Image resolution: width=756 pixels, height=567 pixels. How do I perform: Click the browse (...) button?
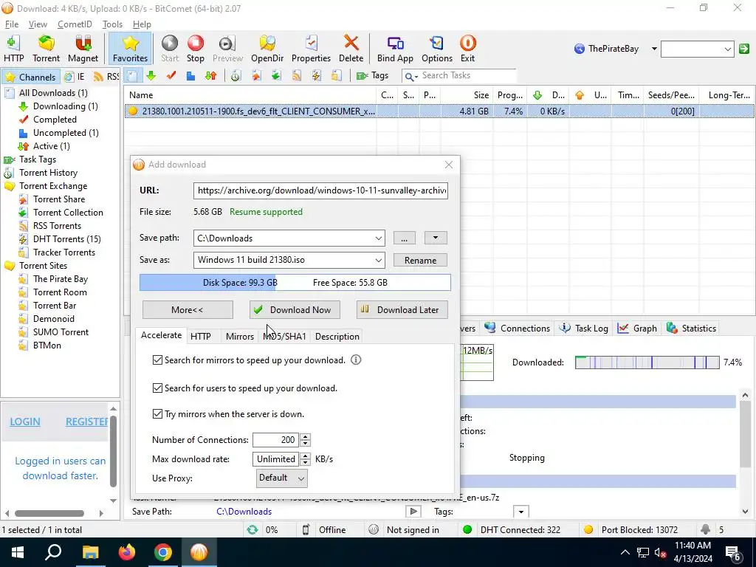pyautogui.click(x=404, y=238)
